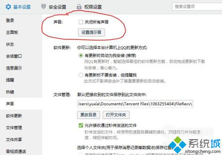222x155 pixels.
Task: Click the 打开文件夹 button
Action: click(x=116, y=115)
